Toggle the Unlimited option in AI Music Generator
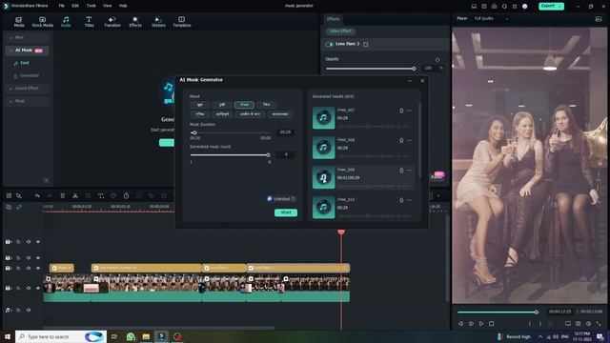The width and height of the screenshot is (610, 343). click(x=269, y=199)
